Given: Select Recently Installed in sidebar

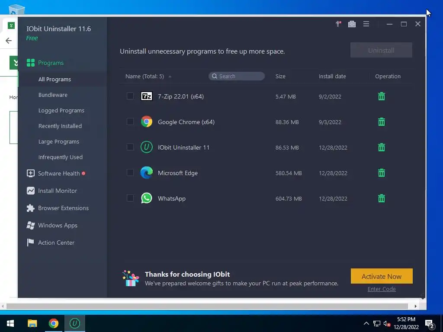Looking at the screenshot, I should tap(60, 126).
